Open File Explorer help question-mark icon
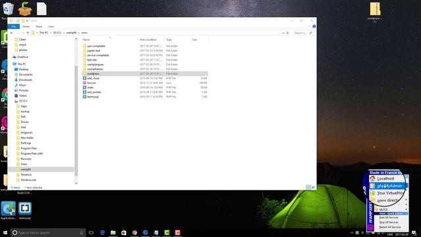Image resolution: width=421 pixels, height=237 pixels. (x=314, y=26)
